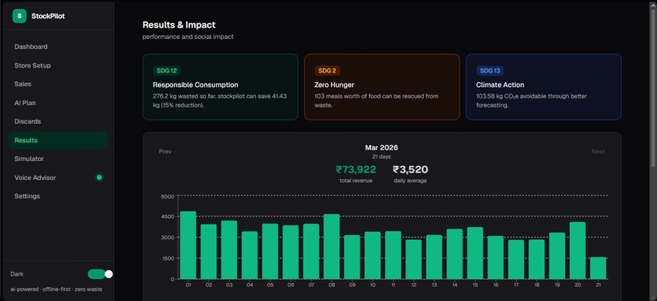Toggle the Dark mode switch
Image resolution: width=657 pixels, height=301 pixels.
point(99,274)
